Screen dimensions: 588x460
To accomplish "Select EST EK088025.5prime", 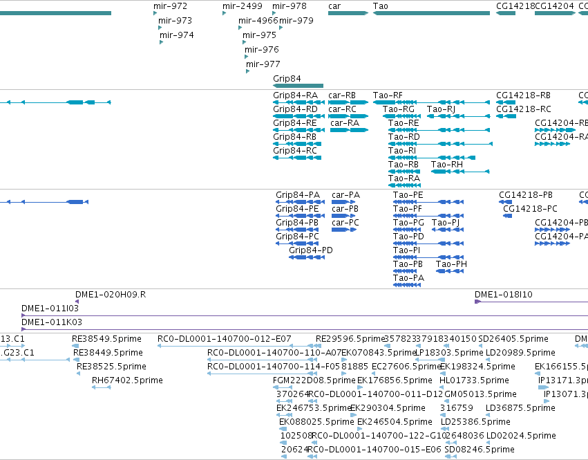I will click(283, 429).
